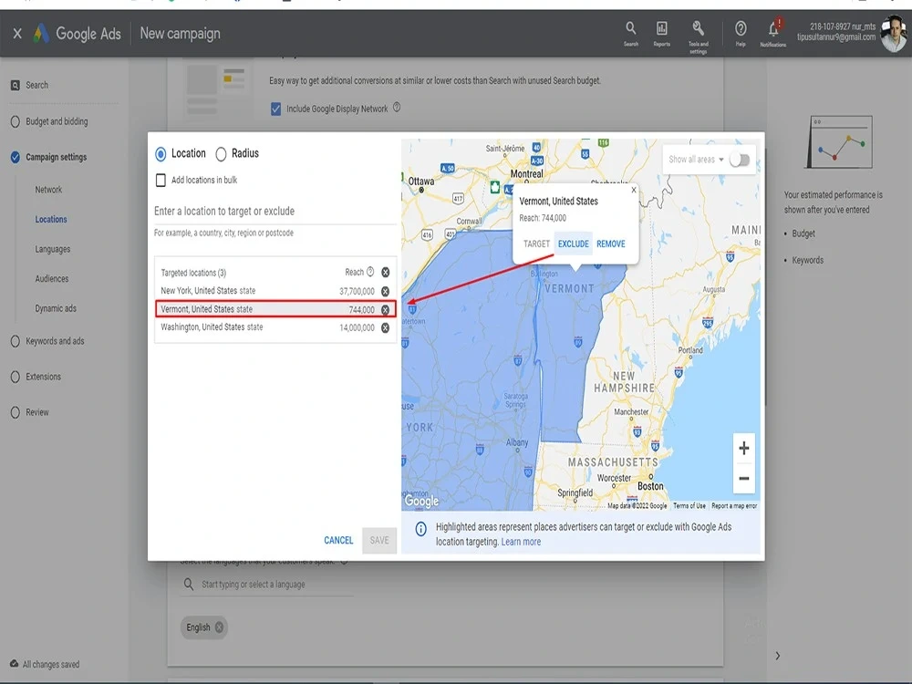Viewport: 912px width, 684px height.
Task: Check Add locations in bulk
Action: pos(161,181)
